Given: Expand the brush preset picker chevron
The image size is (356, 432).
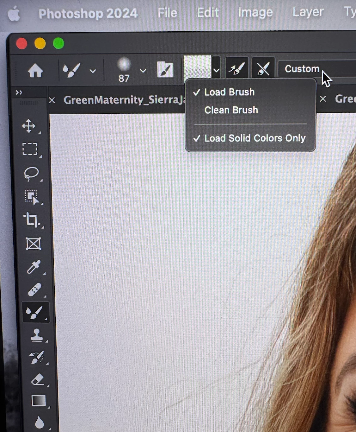Looking at the screenshot, I should click(x=143, y=71).
